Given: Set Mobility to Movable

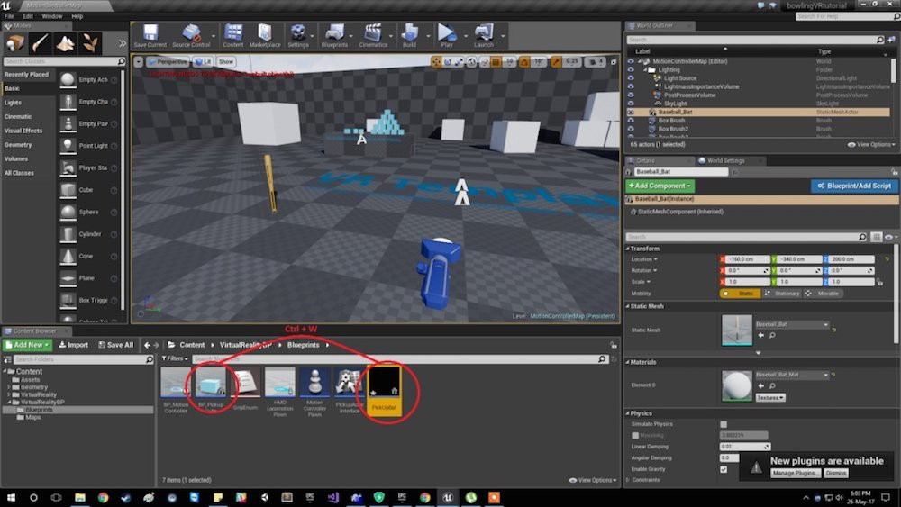Looking at the screenshot, I should (823, 294).
